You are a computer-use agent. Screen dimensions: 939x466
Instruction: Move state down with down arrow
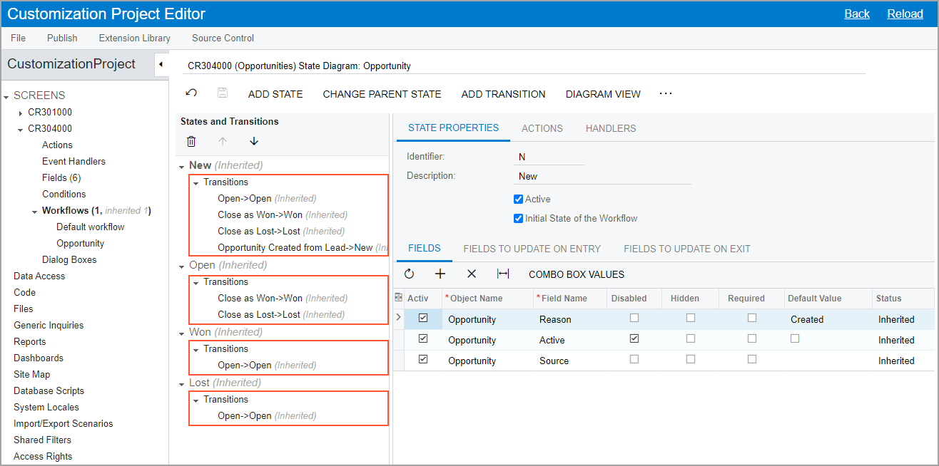click(x=254, y=141)
